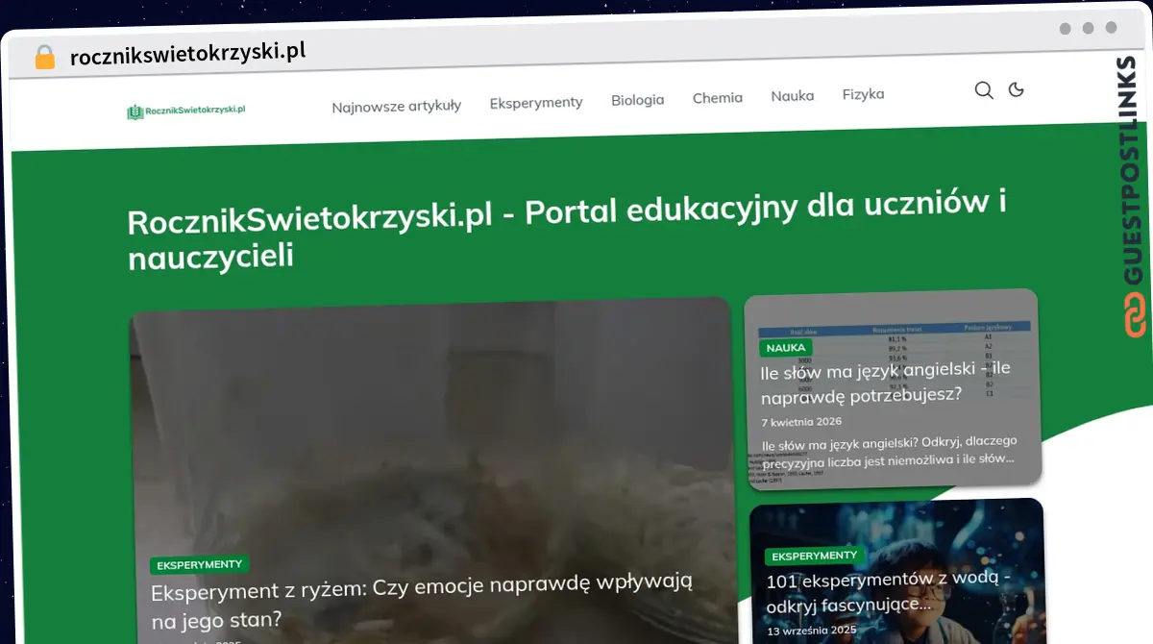Open article Ile słów ma język angielski

[885, 382]
